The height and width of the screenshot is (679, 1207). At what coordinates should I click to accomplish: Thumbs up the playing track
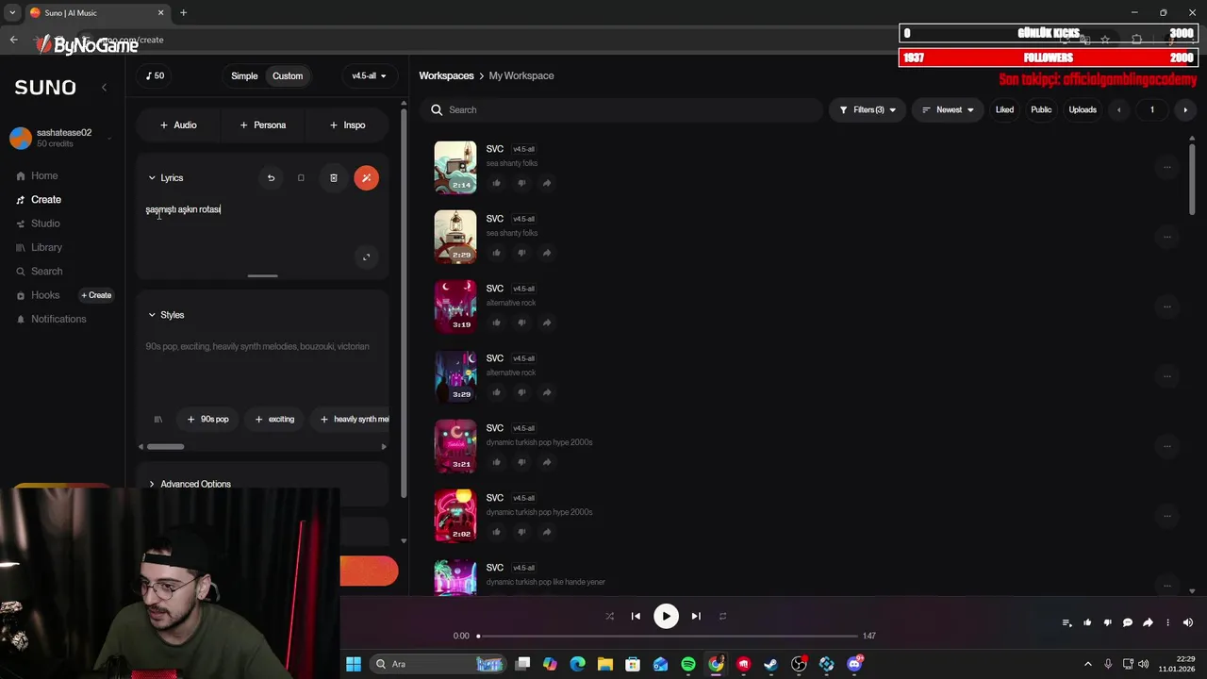coord(1087,622)
